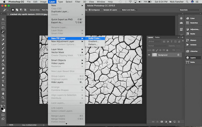Click the Select and Mask button
This screenshot has width=202, height=127.
(x=129, y=10)
